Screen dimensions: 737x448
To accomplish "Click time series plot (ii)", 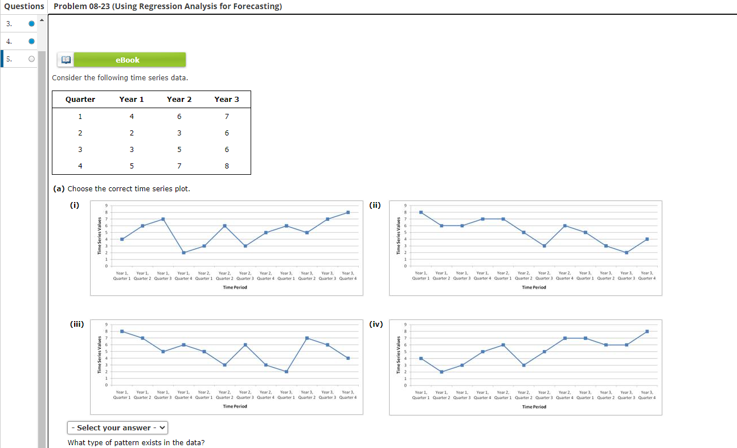I will coord(526,248).
